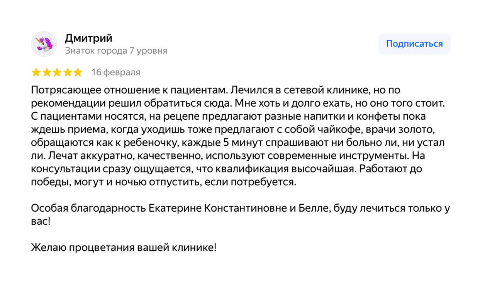The image size is (485, 285).
Task: Select the fourth rating star
Action: 67,72
